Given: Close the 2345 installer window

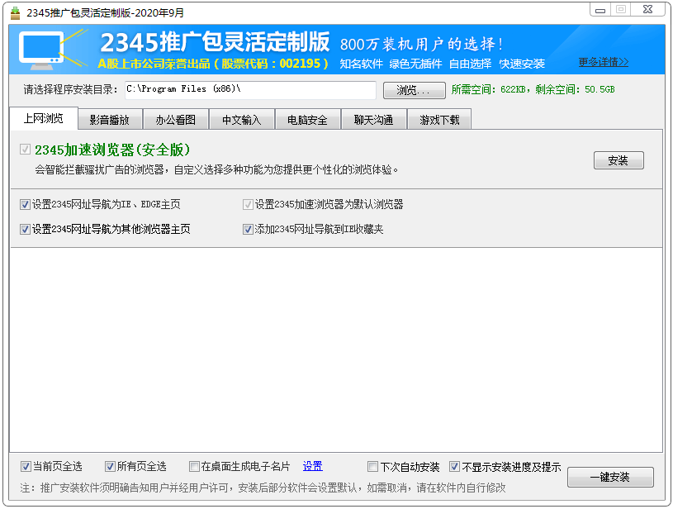Looking at the screenshot, I should 648,9.
